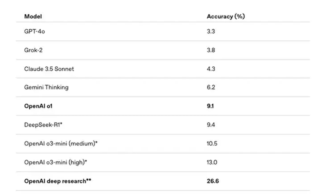Select the OpenAI o3-mini (medium)* label
This screenshot has height=195, width=329.
[61, 143]
